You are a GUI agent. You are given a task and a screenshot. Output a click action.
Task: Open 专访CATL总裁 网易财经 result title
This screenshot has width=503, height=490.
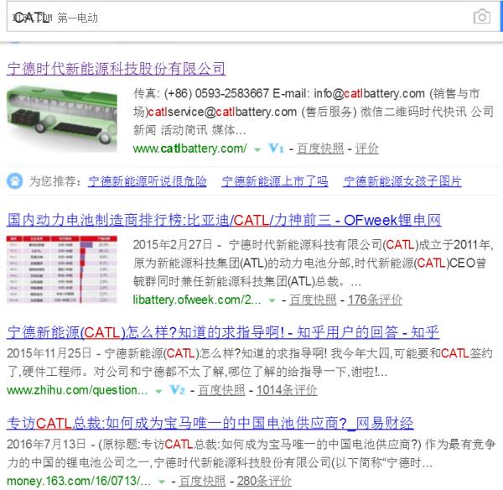(x=210, y=423)
